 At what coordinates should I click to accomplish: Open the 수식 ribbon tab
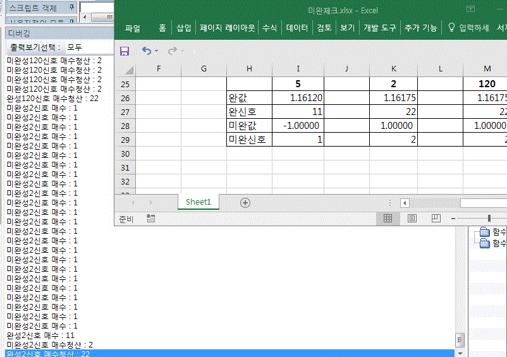(x=269, y=28)
